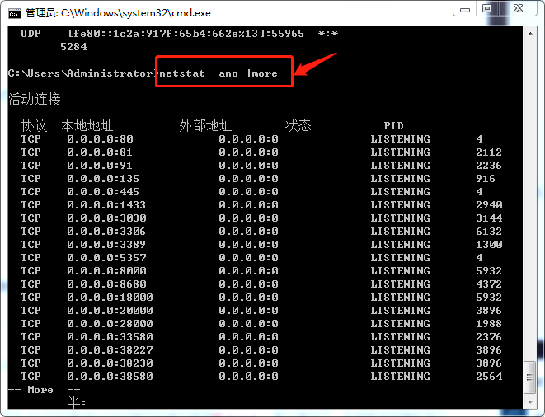The height and width of the screenshot is (417, 545).
Task: Click local address 0.0.0.0:18000
Action: point(110,298)
